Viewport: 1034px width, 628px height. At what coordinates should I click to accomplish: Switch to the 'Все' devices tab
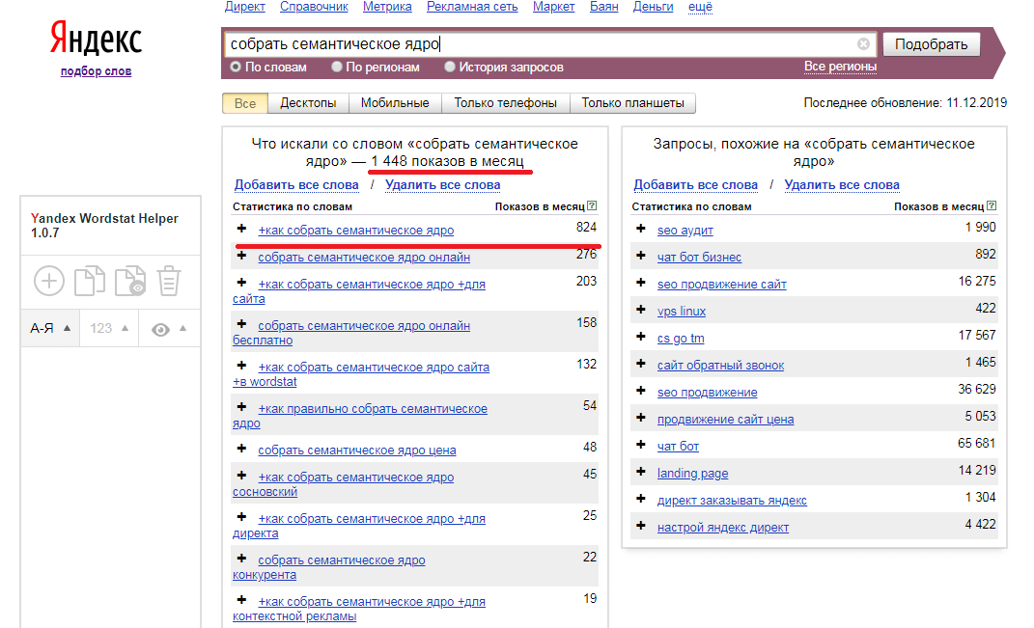coord(244,103)
